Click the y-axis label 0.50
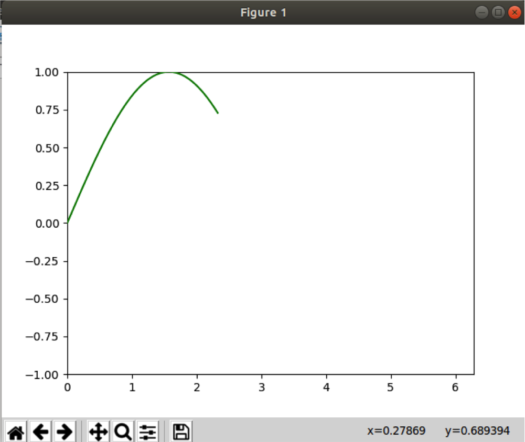 [x=47, y=148]
